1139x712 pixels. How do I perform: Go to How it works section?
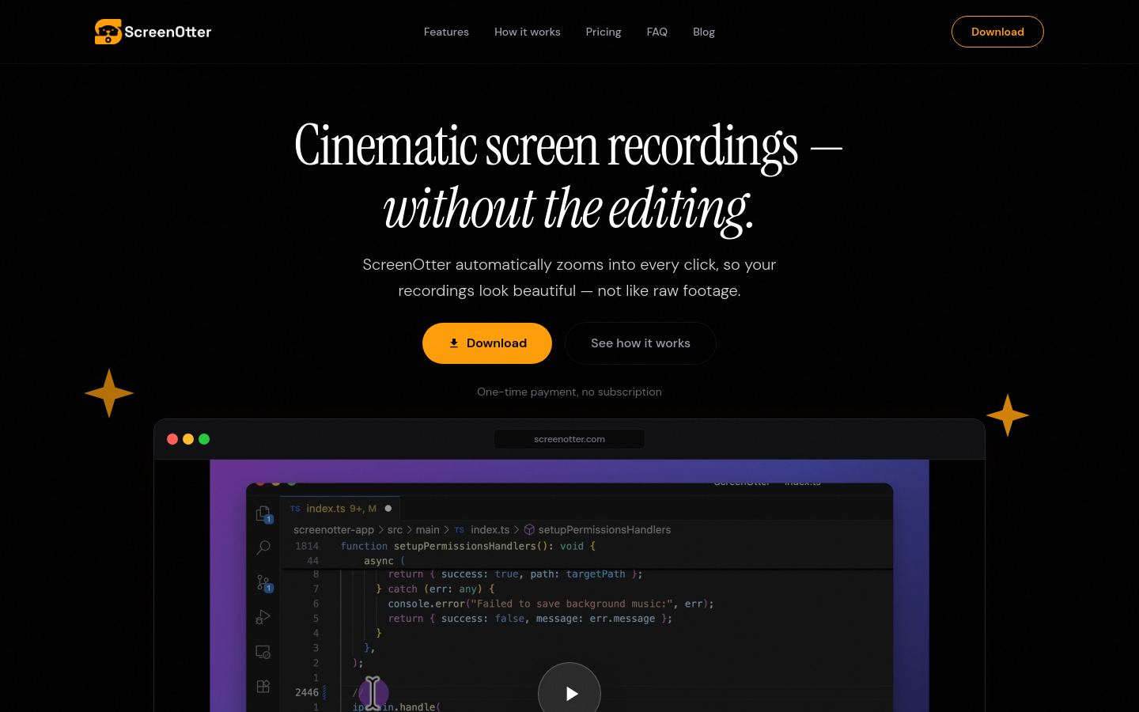coord(527,32)
